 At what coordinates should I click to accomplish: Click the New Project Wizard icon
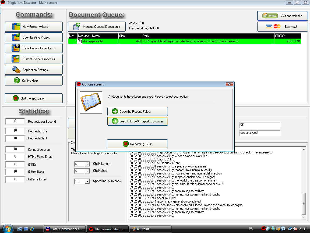[x=16, y=26]
